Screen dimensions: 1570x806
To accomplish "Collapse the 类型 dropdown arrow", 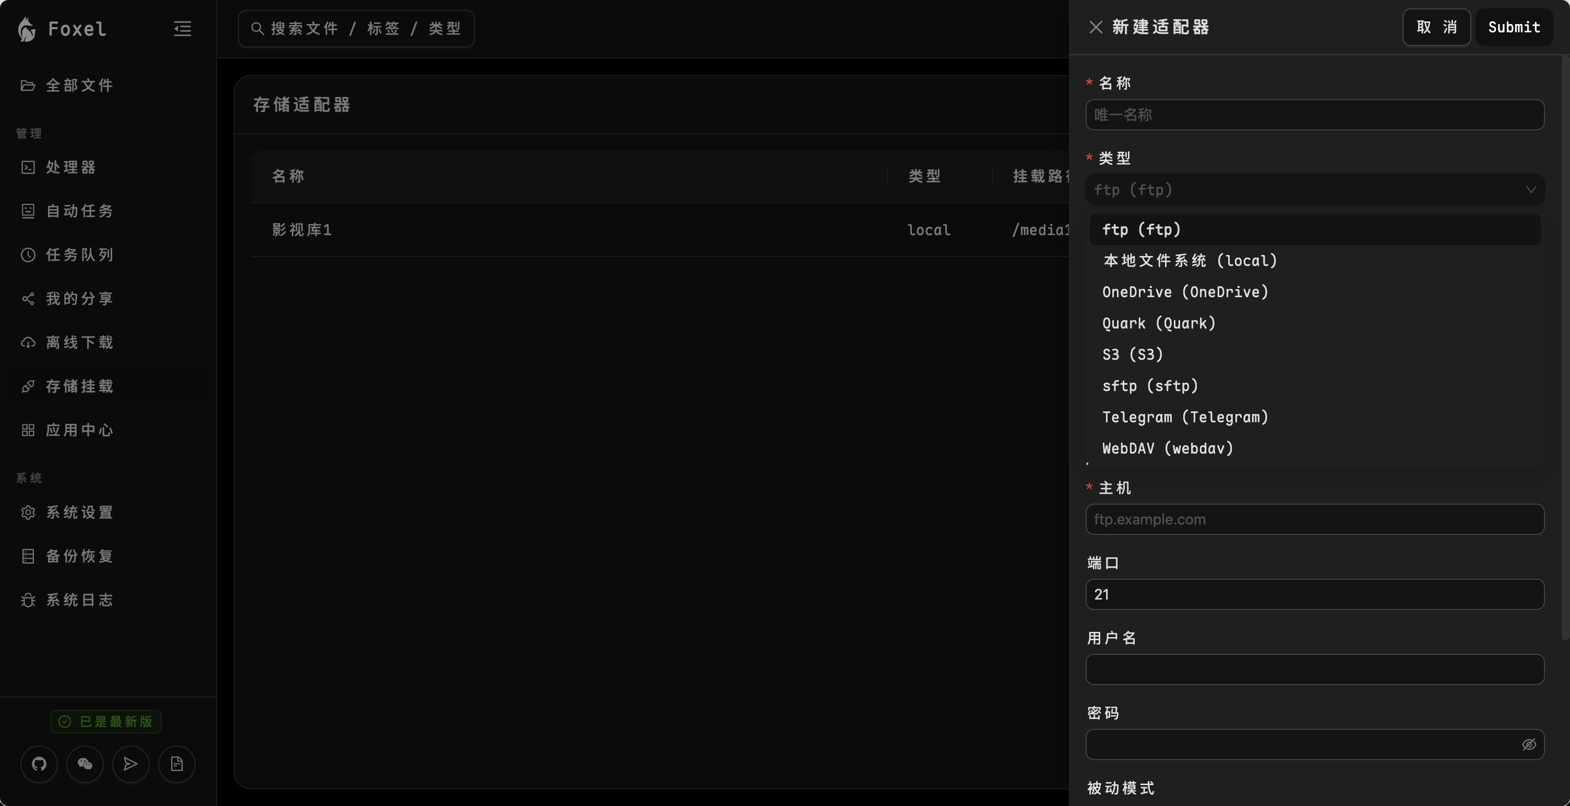I will click(x=1530, y=190).
